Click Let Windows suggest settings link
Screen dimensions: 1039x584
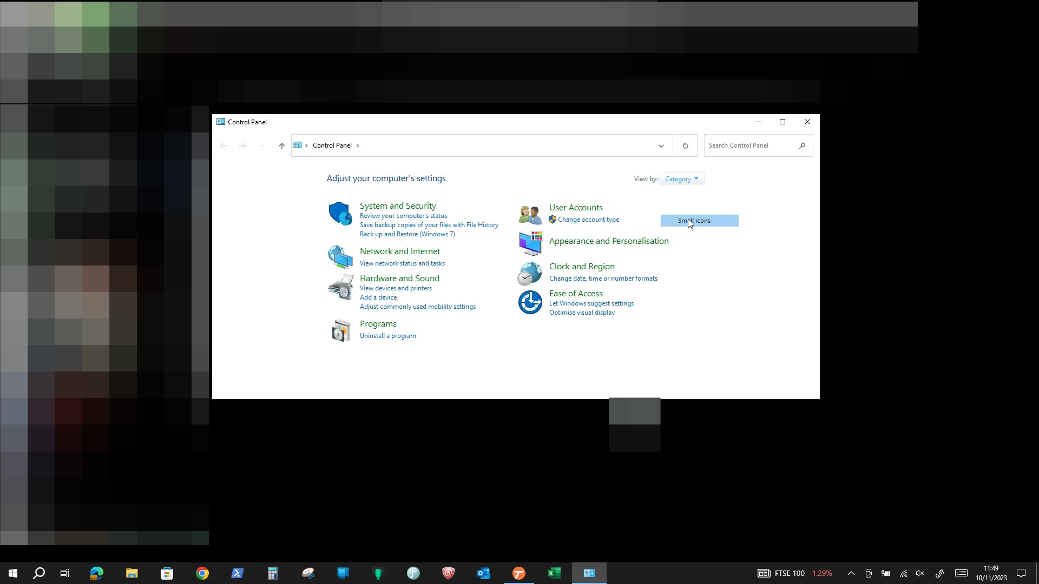(x=591, y=303)
